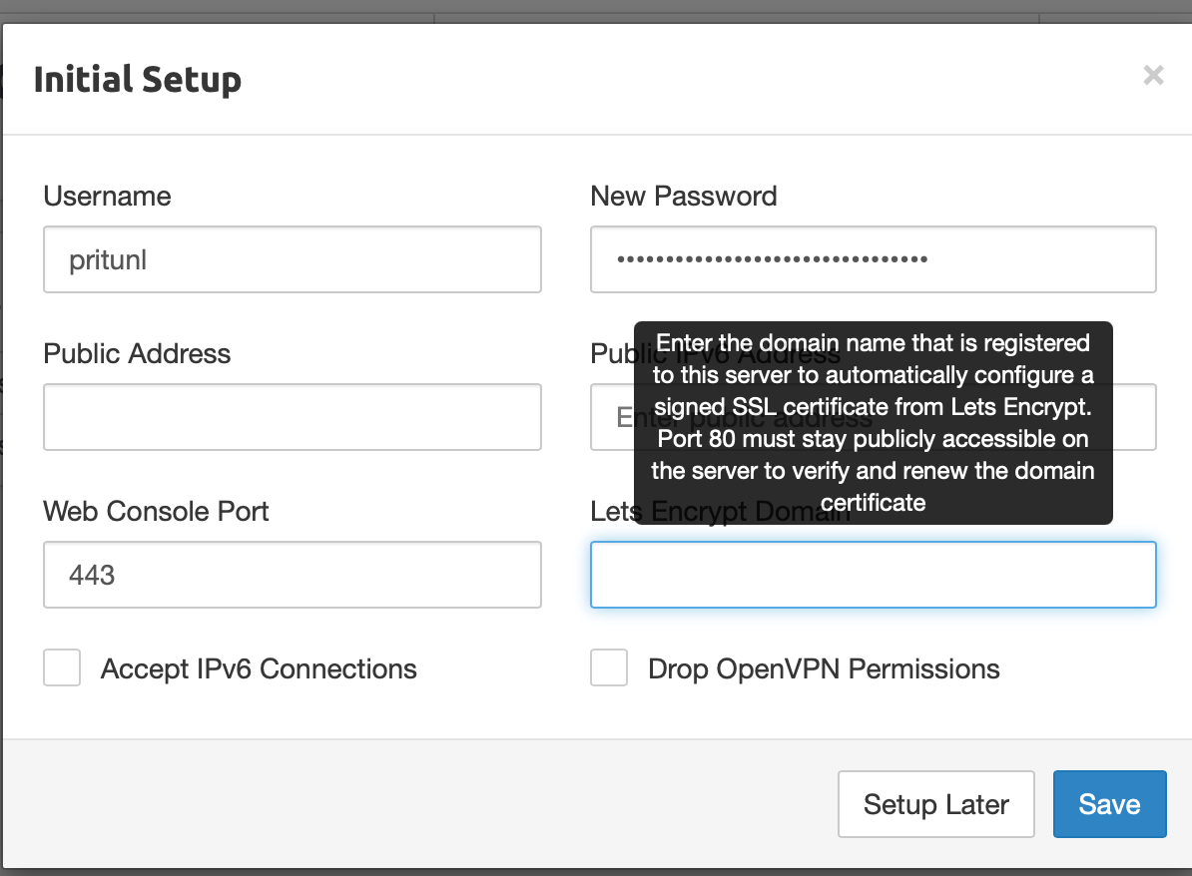
Task: Click the 'New Password' field label
Action: [x=684, y=196]
